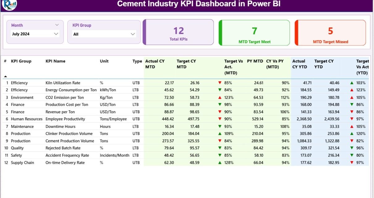Click Cement Production Volume's red YTD down arrow
Image resolution: width=374 pixels, height=198 pixels.
pos(352,141)
